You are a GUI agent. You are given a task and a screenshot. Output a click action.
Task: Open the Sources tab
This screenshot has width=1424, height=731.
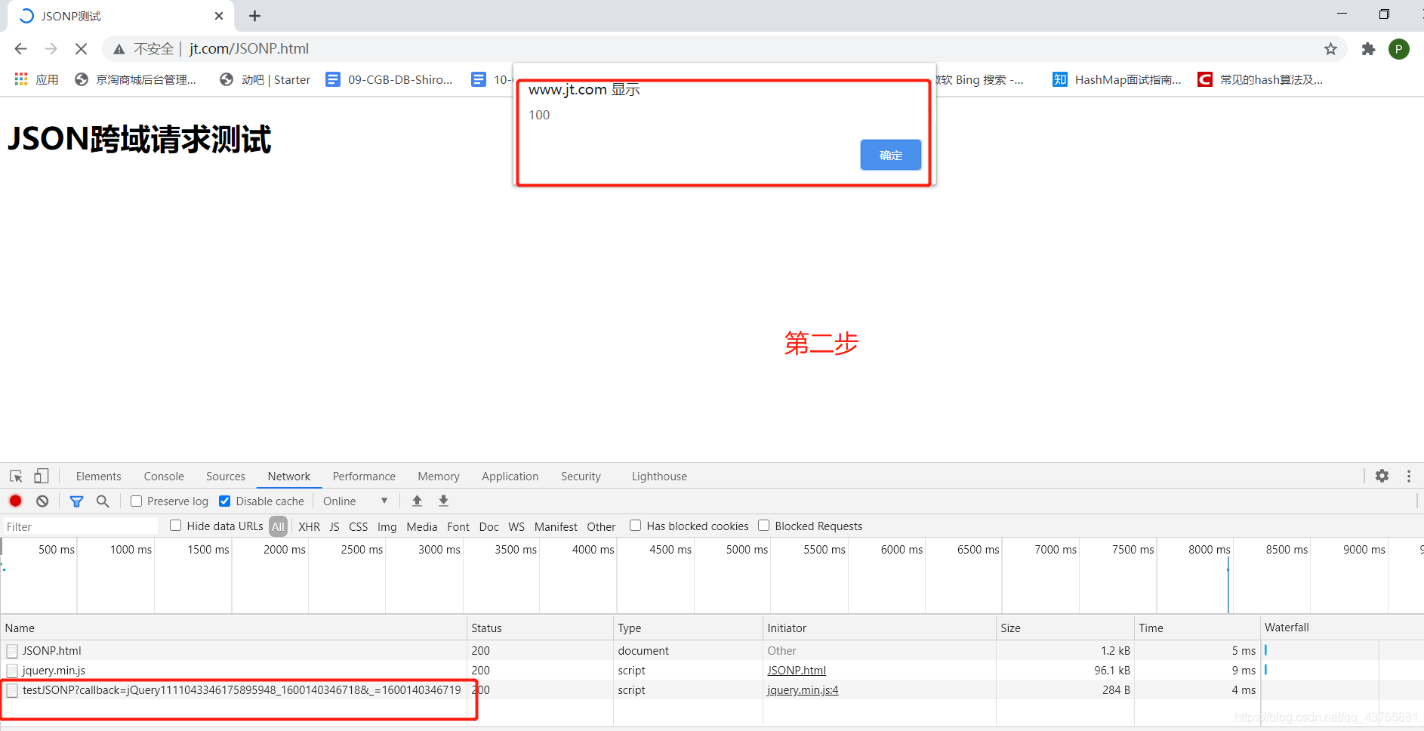[226, 477]
